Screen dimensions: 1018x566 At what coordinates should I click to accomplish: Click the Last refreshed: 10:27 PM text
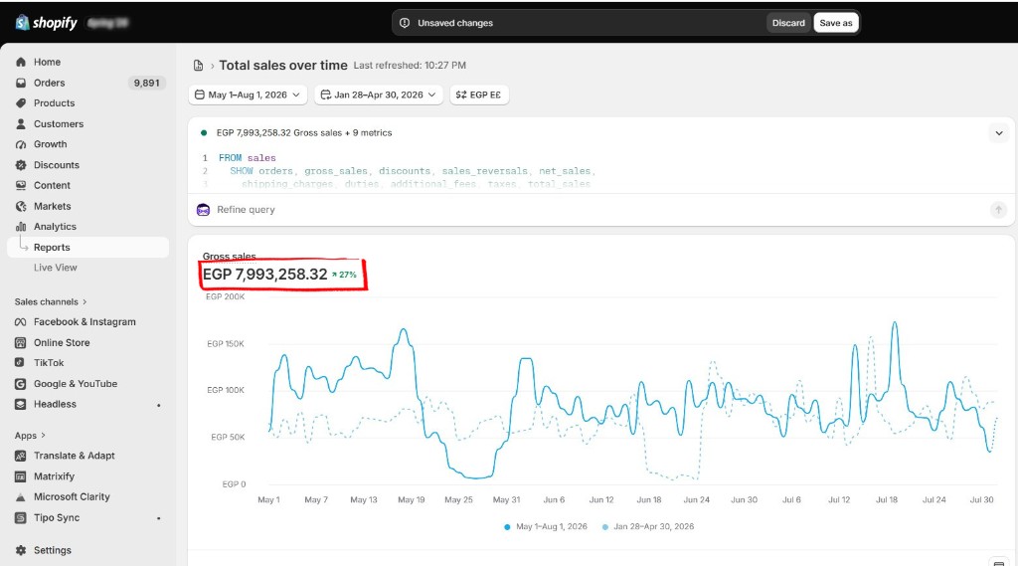(410, 65)
